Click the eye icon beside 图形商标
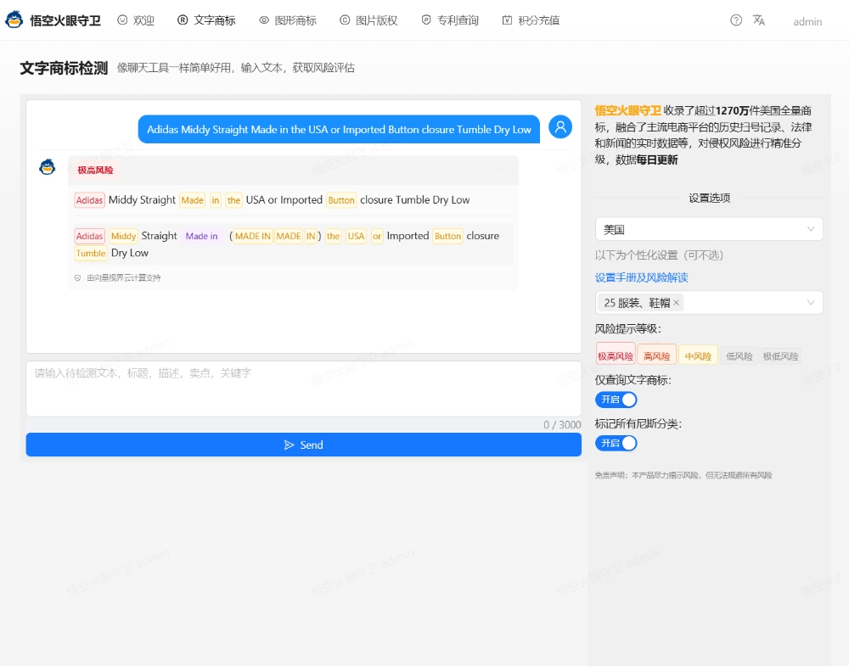This screenshot has height=666, width=849. pyautogui.click(x=264, y=20)
